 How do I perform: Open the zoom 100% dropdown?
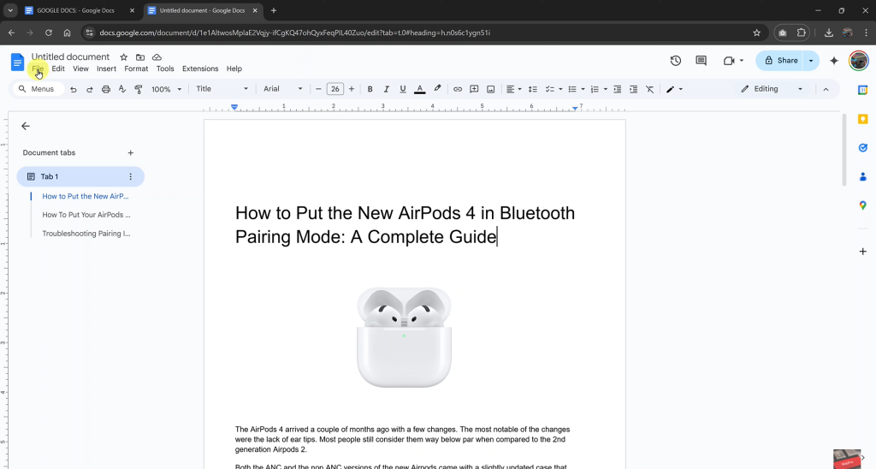tap(167, 89)
